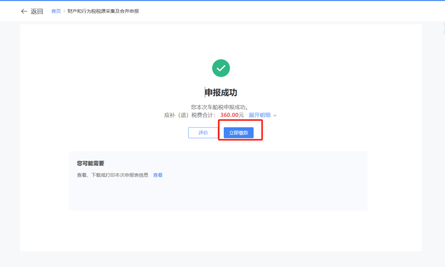Click the 应补（退）税费合计 label
Viewport: 445px width, 267px height.
click(x=190, y=115)
